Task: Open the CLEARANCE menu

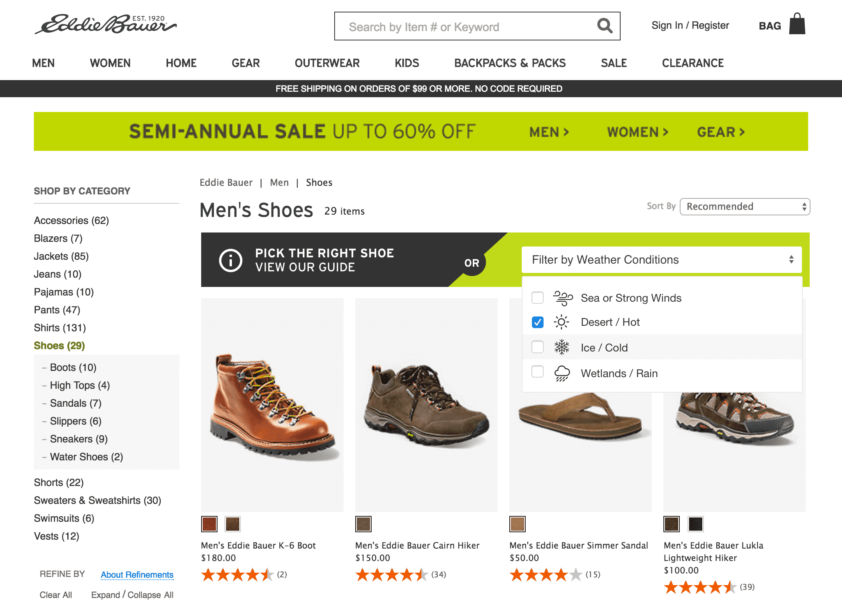Action: pos(693,63)
